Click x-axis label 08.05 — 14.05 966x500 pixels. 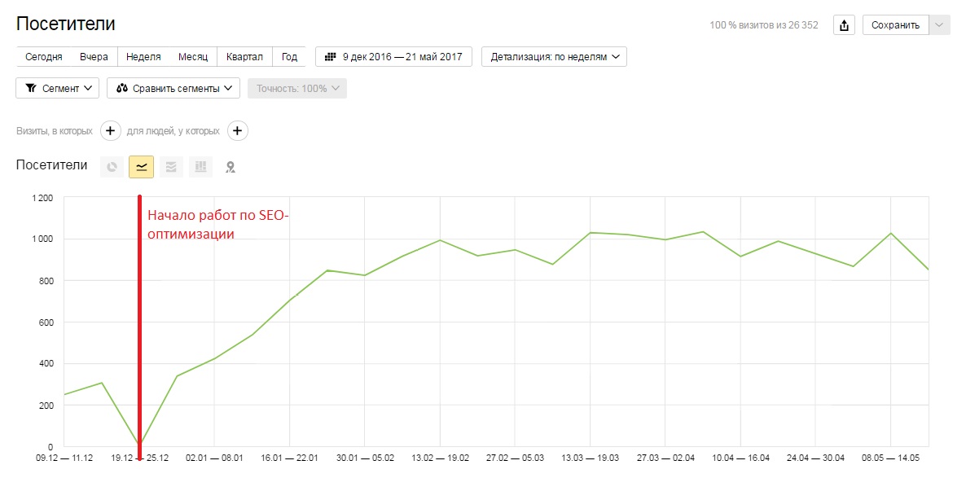click(890, 458)
